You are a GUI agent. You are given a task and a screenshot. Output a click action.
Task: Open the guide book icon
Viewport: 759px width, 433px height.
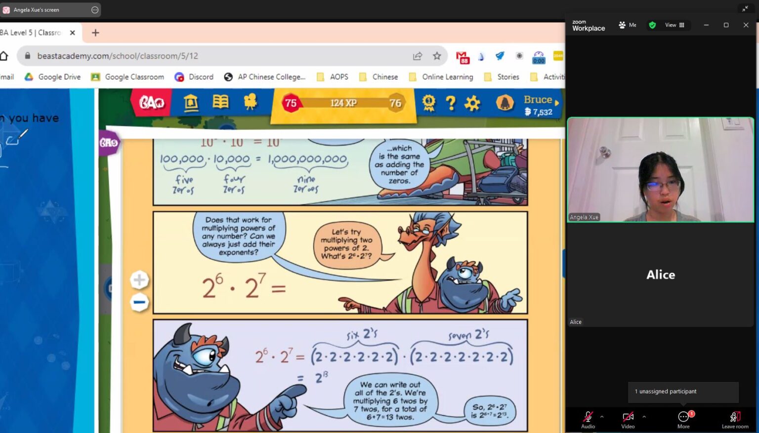[x=220, y=102]
